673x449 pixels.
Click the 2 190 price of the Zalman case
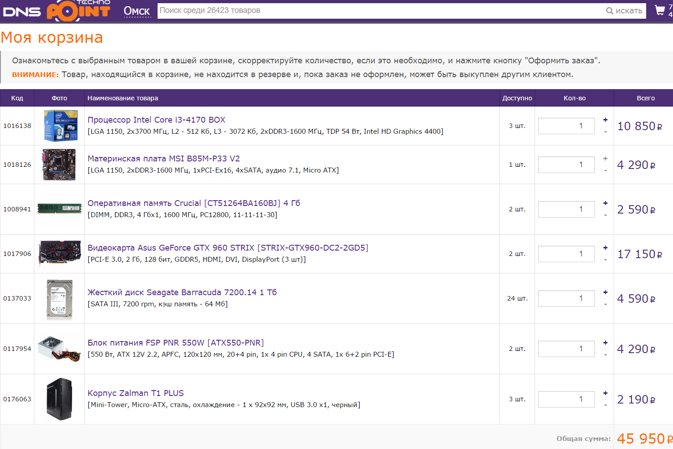pos(636,400)
